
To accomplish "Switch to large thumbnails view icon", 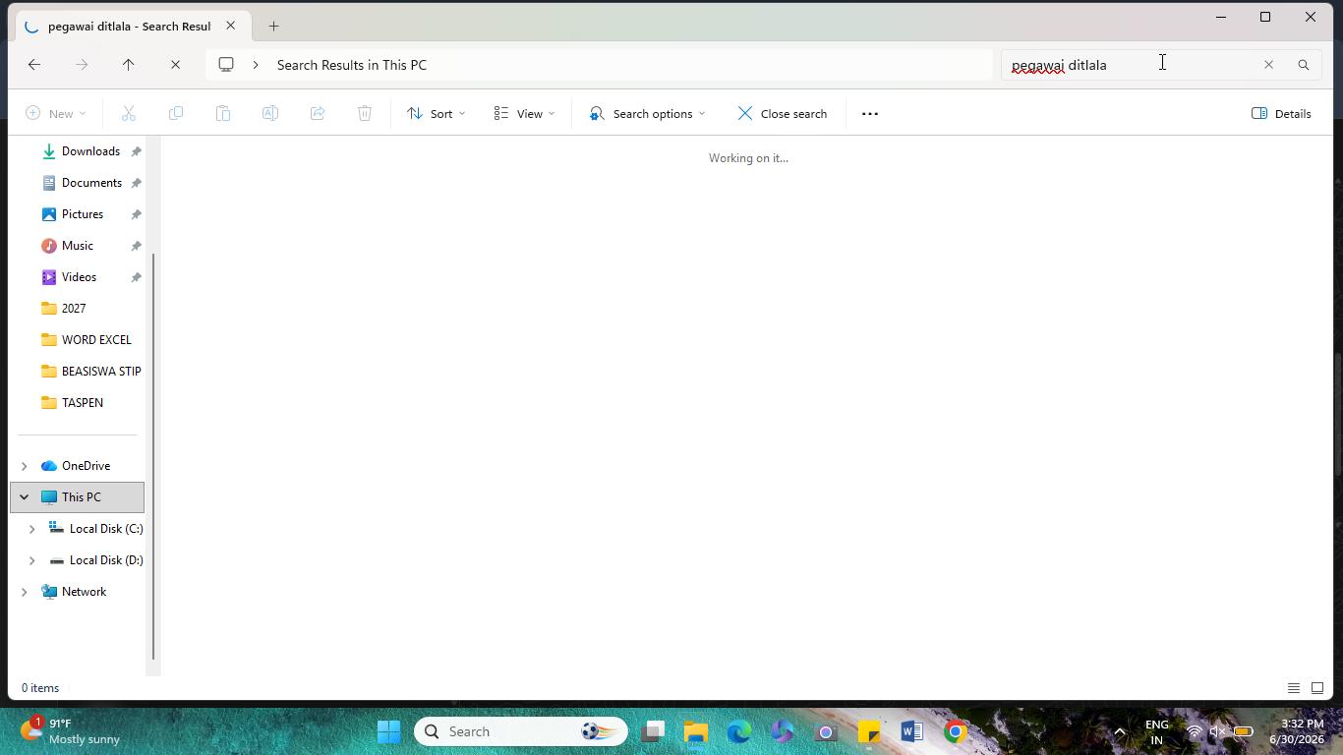I will point(1317,688).
